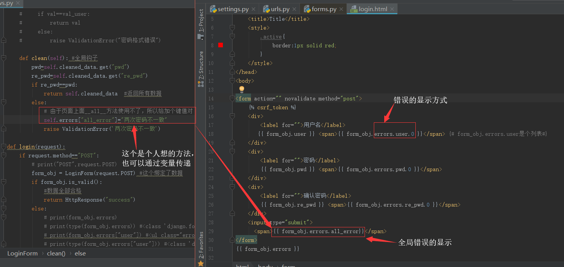Open red color picker in line 8 gutter

coord(221,45)
